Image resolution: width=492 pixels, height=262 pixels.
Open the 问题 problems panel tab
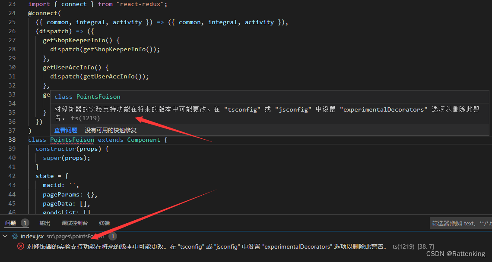pos(10,223)
